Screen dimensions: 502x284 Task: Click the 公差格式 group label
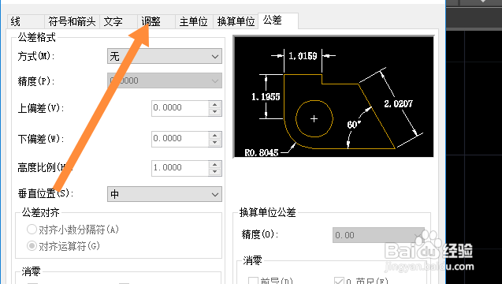(x=37, y=38)
